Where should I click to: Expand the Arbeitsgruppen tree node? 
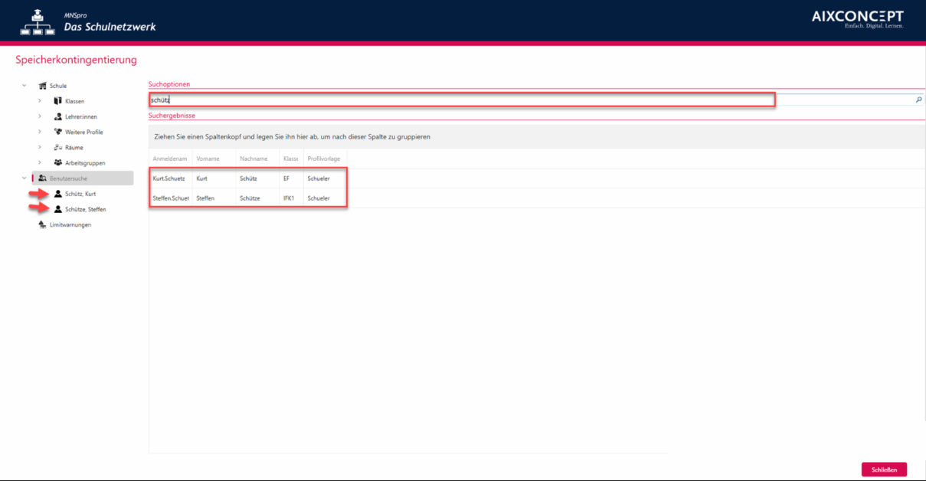(39, 162)
